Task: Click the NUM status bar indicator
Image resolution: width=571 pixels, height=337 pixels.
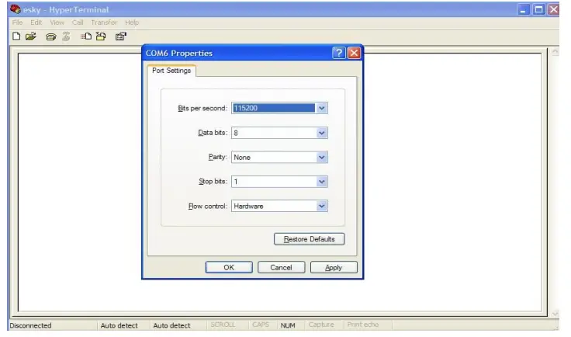Action: click(288, 325)
